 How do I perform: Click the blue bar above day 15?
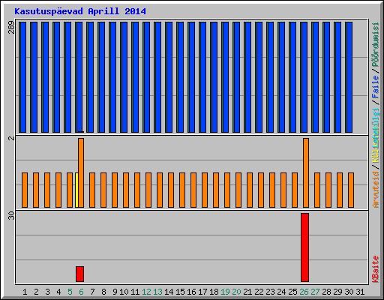coord(180,77)
